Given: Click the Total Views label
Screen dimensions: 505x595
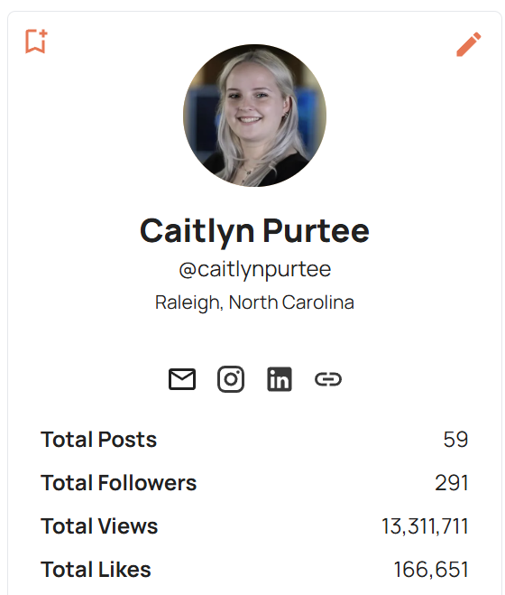Looking at the screenshot, I should click(99, 526).
